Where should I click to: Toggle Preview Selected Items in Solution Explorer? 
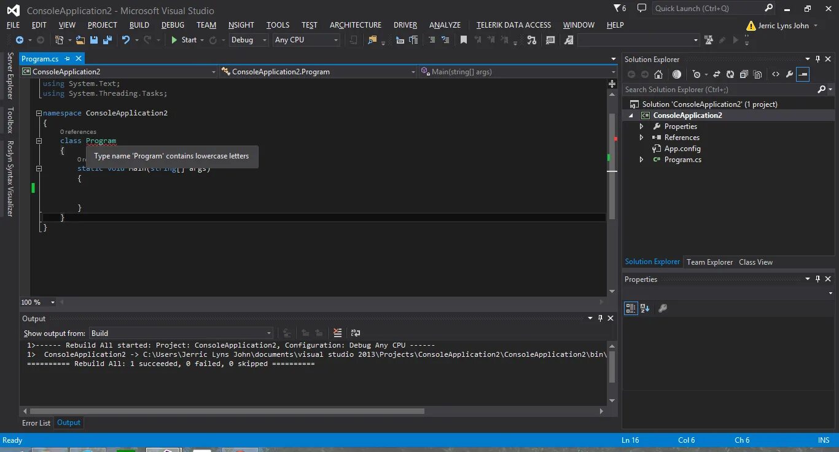pos(803,74)
